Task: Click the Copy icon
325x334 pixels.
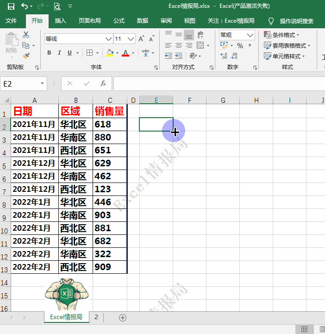Action: [25, 45]
